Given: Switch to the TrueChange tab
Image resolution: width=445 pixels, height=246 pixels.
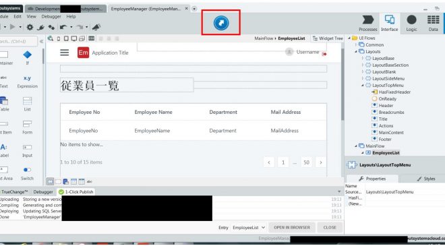Looking at the screenshot, I should point(14,192).
